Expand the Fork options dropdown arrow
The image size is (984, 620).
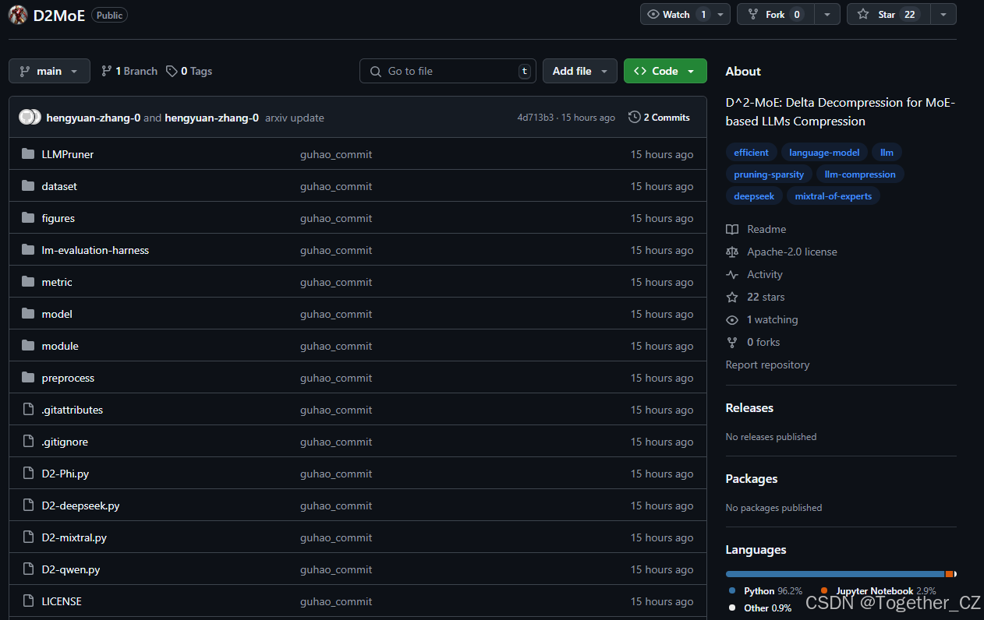pos(827,14)
